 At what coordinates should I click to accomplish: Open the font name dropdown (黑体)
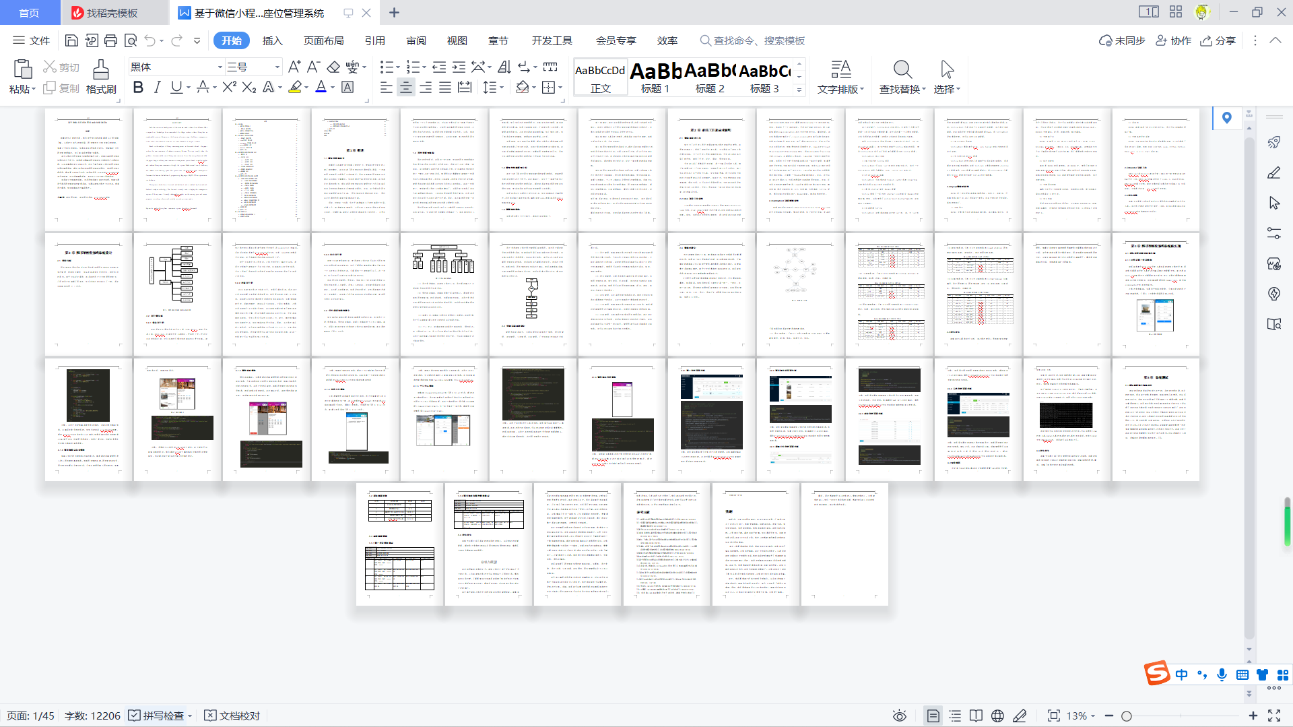tap(220, 67)
